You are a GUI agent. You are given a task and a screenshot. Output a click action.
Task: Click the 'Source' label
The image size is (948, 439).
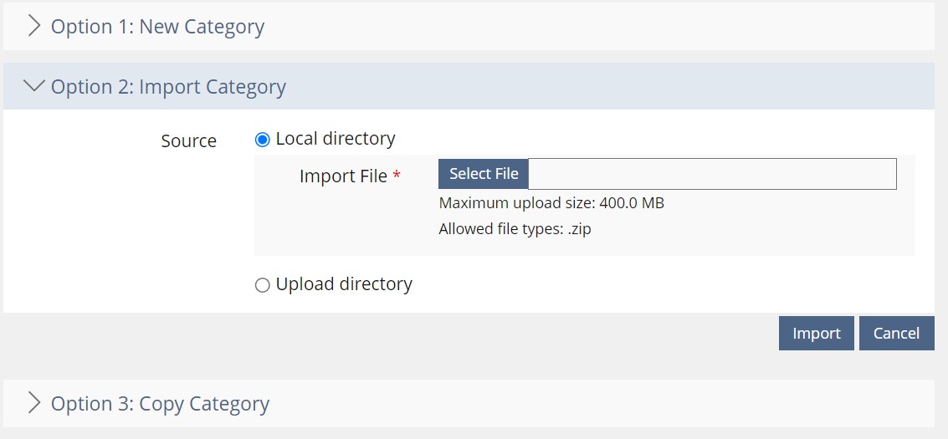point(188,140)
